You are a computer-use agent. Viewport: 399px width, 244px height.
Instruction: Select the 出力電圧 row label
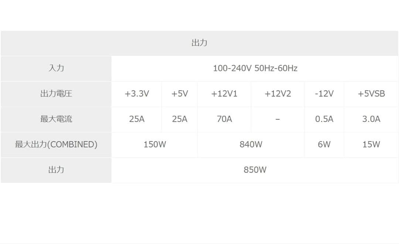(x=56, y=94)
